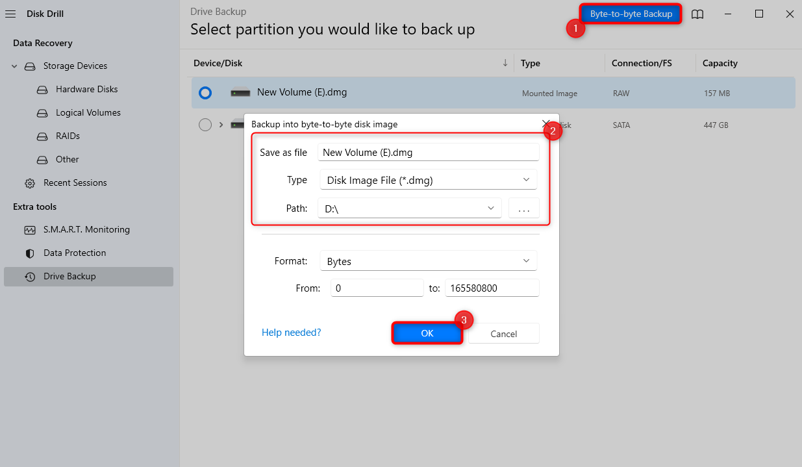
Task: Click the sort arrow in Device/Disk header
Action: (x=505, y=63)
